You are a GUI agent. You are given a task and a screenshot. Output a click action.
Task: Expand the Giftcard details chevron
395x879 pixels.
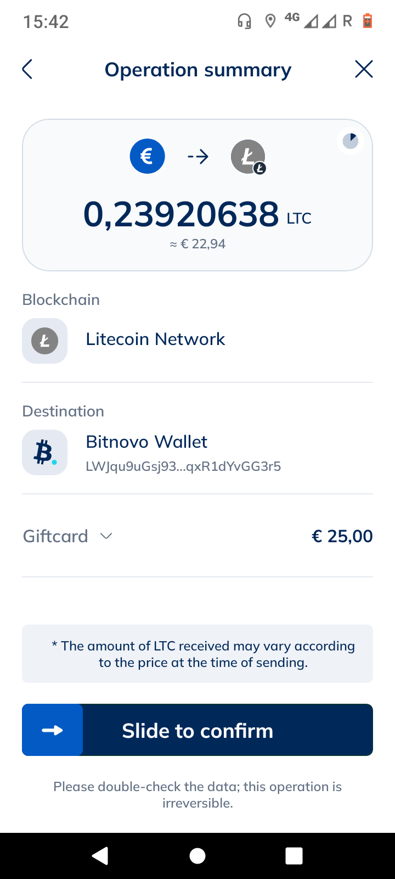pyautogui.click(x=106, y=536)
